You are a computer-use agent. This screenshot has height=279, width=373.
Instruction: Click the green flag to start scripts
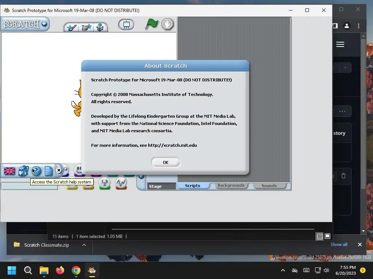152,24
